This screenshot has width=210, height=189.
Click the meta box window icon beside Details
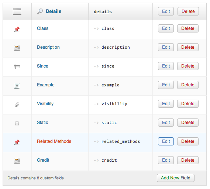click(17, 11)
